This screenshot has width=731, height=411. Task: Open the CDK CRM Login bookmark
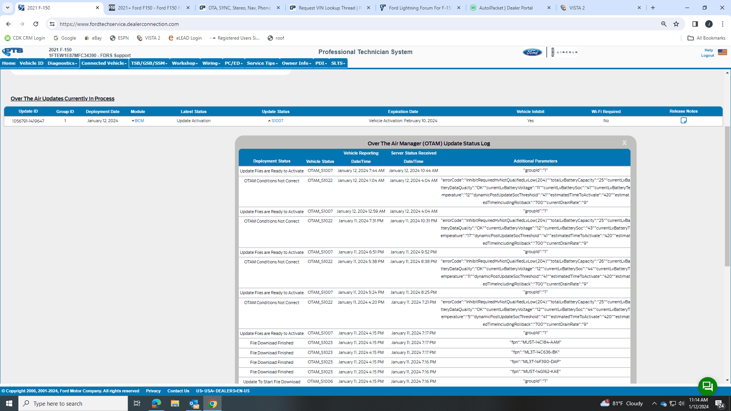click(x=25, y=38)
